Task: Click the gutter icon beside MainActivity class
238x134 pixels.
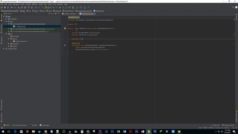Action: (x=65, y=28)
